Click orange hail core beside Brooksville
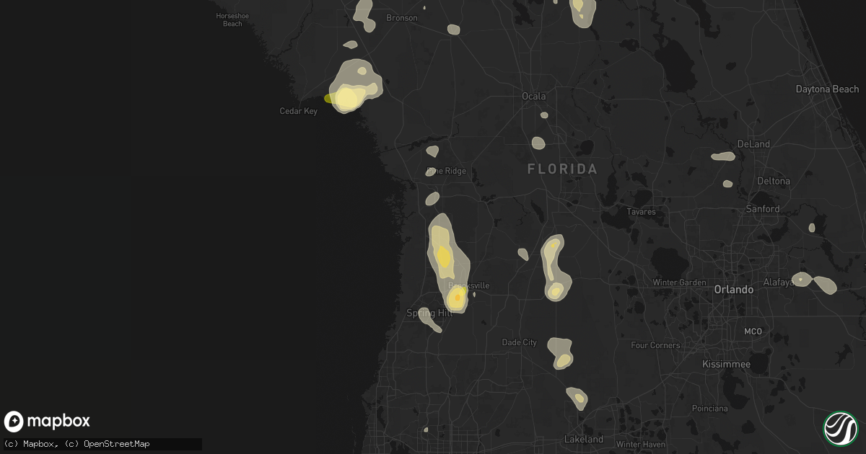 pos(458,297)
